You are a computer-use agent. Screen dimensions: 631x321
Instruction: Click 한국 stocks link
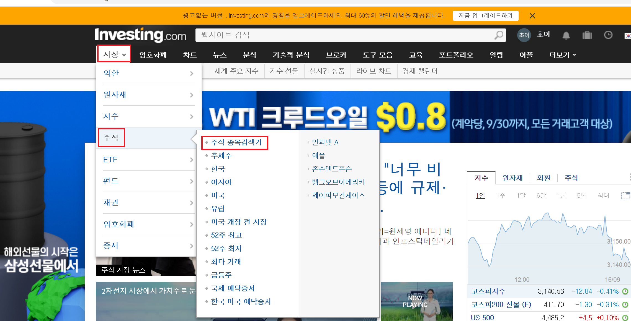pyautogui.click(x=218, y=169)
